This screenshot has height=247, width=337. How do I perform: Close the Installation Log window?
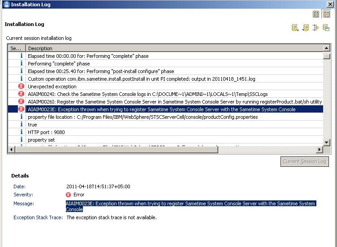[x=330, y=4]
